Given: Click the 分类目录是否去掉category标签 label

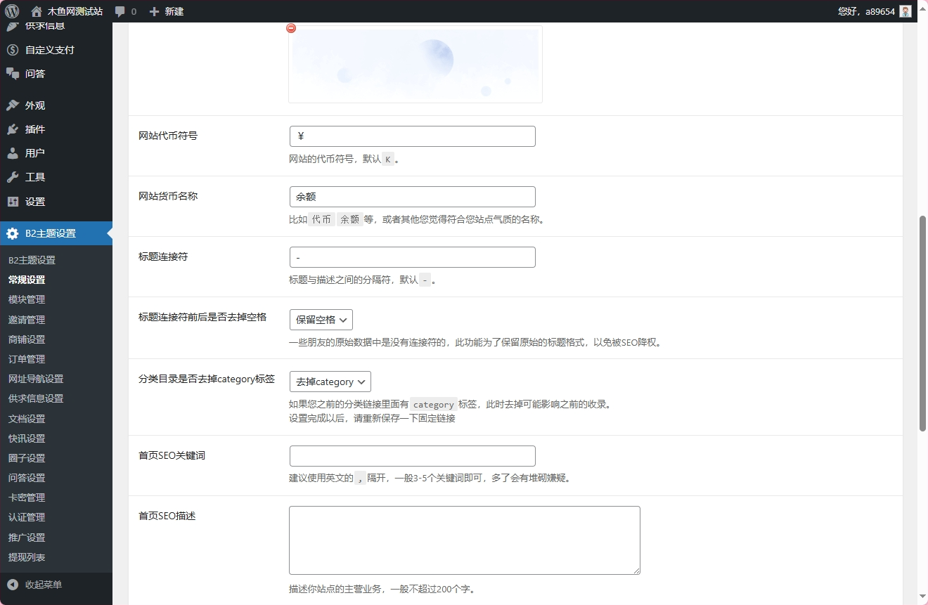Looking at the screenshot, I should [x=206, y=379].
